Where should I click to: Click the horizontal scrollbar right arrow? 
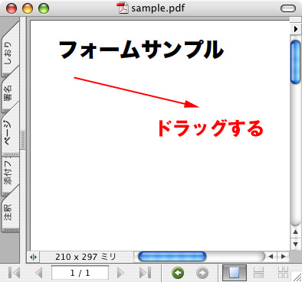[x=284, y=257]
